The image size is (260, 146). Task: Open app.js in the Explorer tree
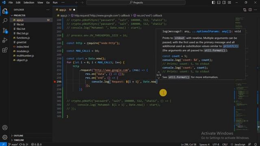[x=31, y=20]
